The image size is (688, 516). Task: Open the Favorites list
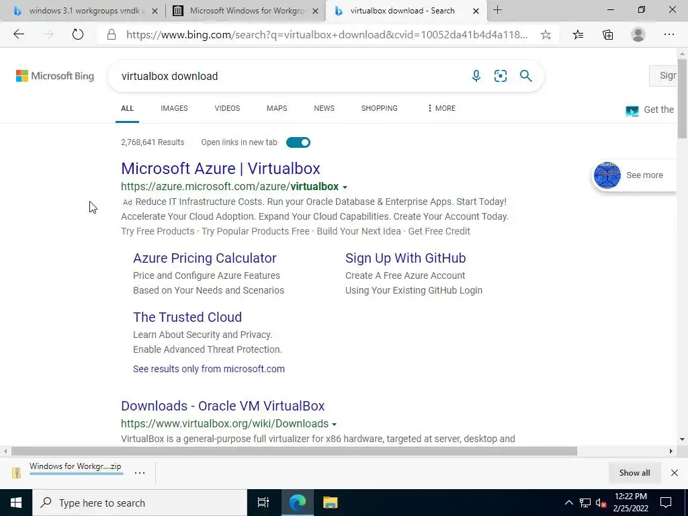pos(578,35)
